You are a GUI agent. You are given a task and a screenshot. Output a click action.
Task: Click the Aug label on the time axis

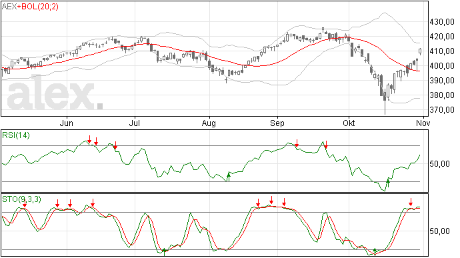coord(209,123)
